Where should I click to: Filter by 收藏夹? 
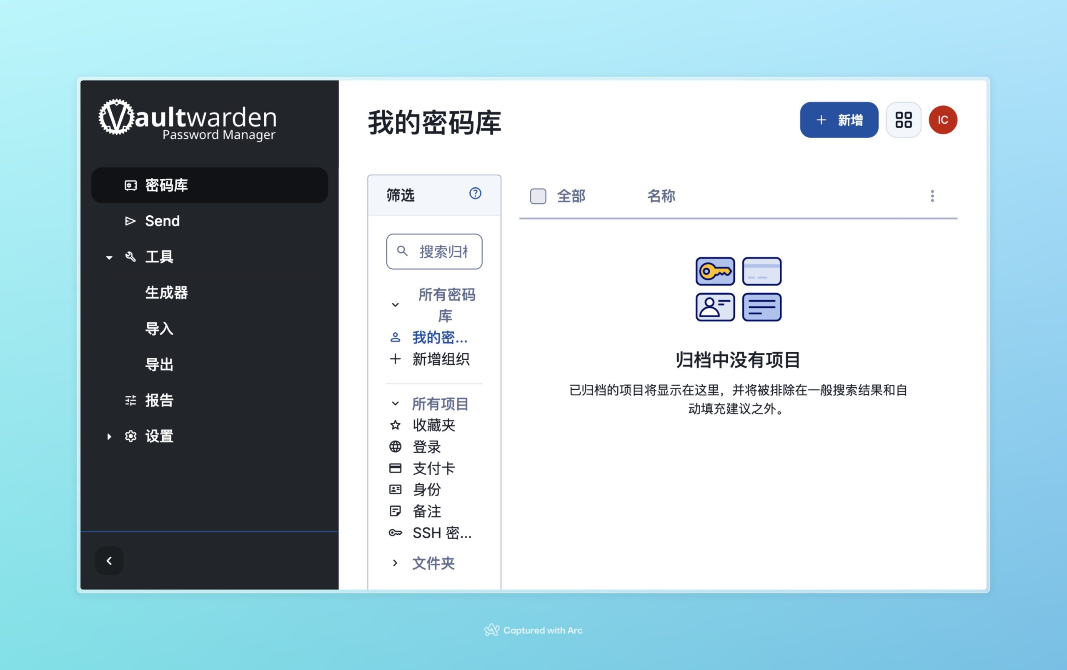click(434, 425)
